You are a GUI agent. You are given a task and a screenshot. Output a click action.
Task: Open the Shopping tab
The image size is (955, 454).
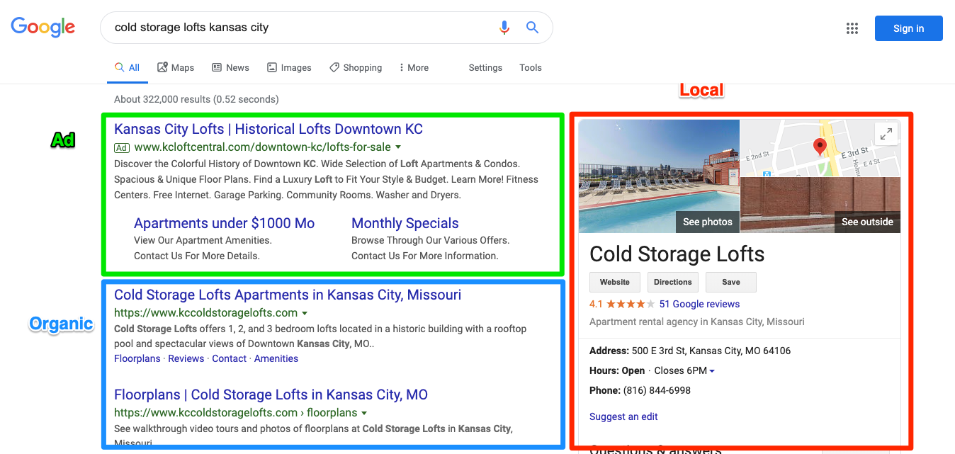pyautogui.click(x=356, y=68)
